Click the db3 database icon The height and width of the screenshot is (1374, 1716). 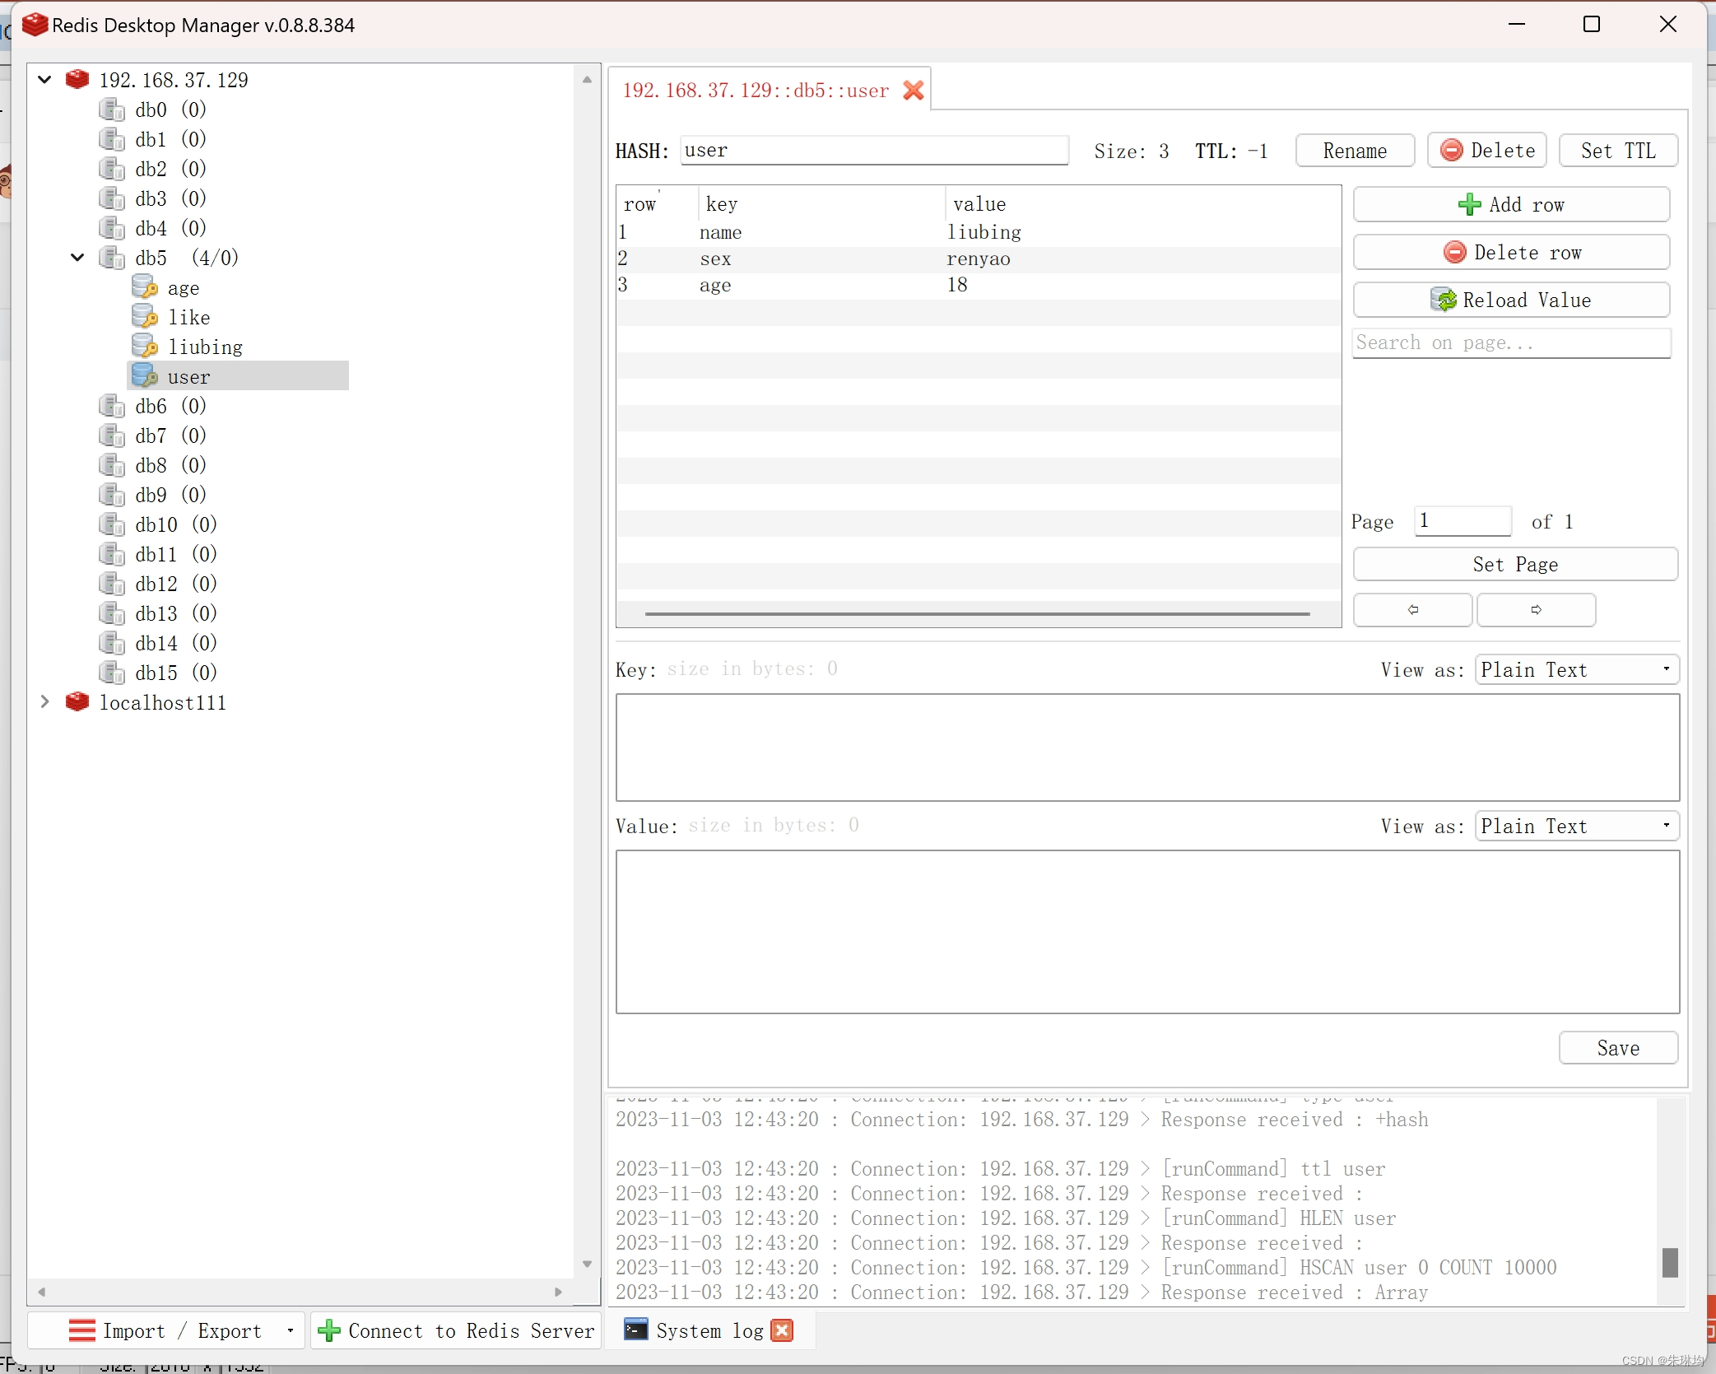coord(111,198)
